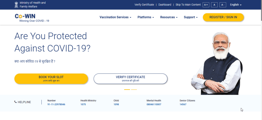This screenshot has width=262, height=120.
Task: Click the Government of India emblem icon
Action: coord(16,5)
